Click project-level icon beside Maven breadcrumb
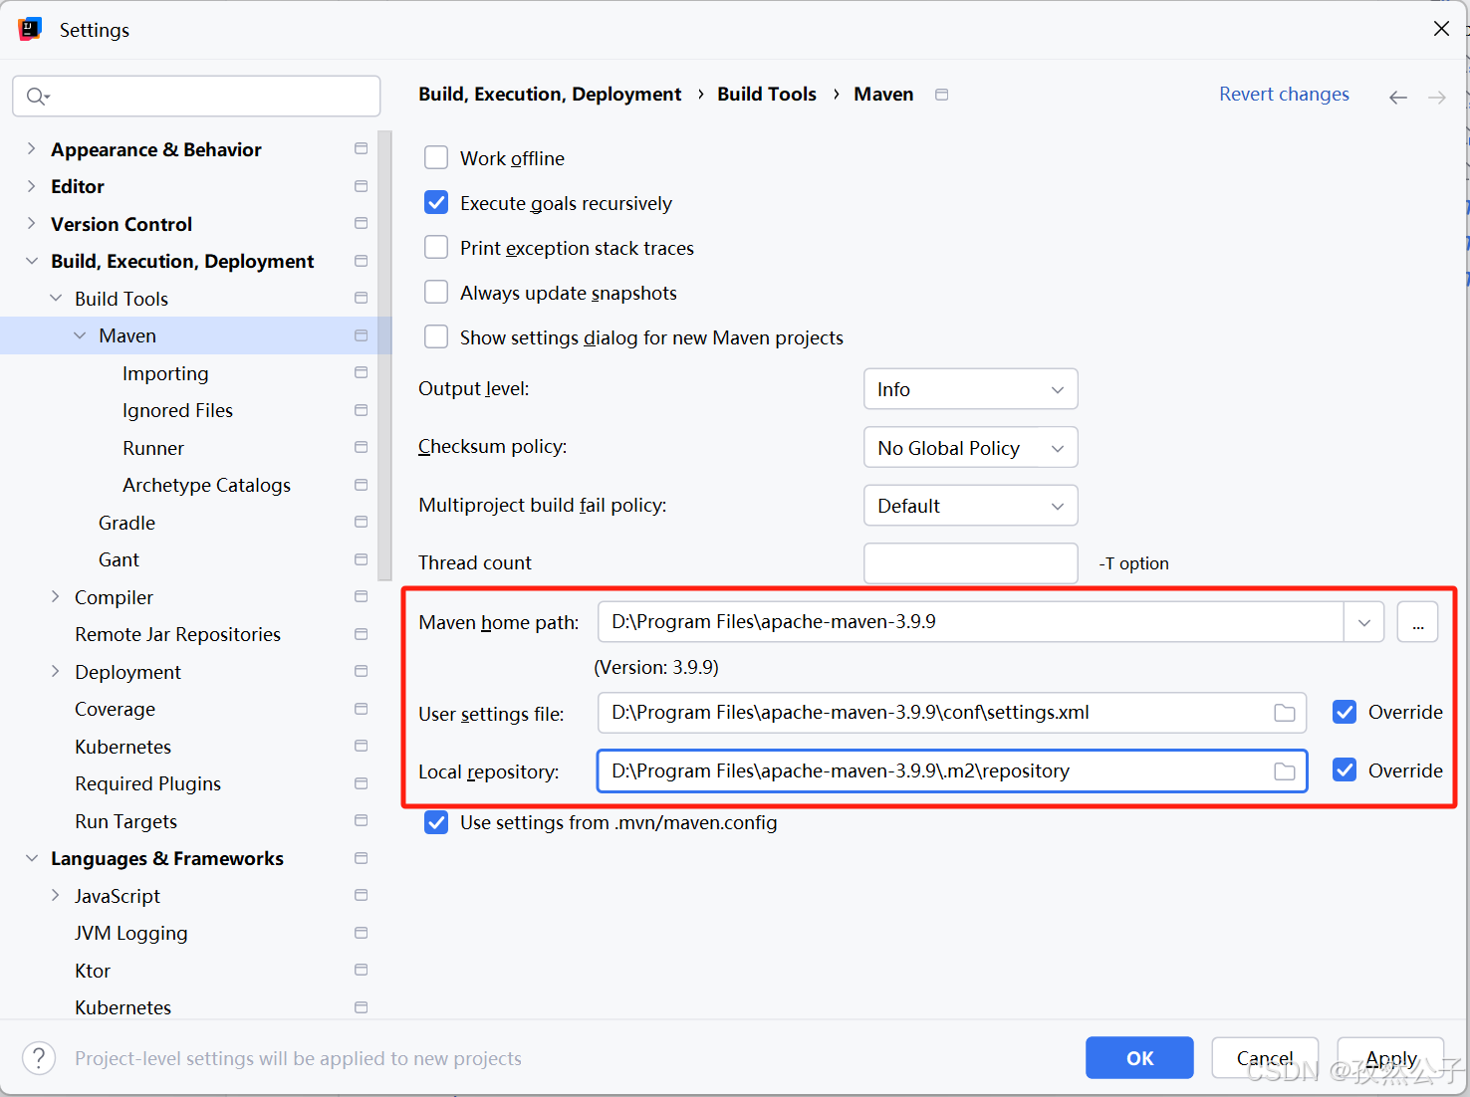Viewport: 1470px width, 1097px height. 941,95
